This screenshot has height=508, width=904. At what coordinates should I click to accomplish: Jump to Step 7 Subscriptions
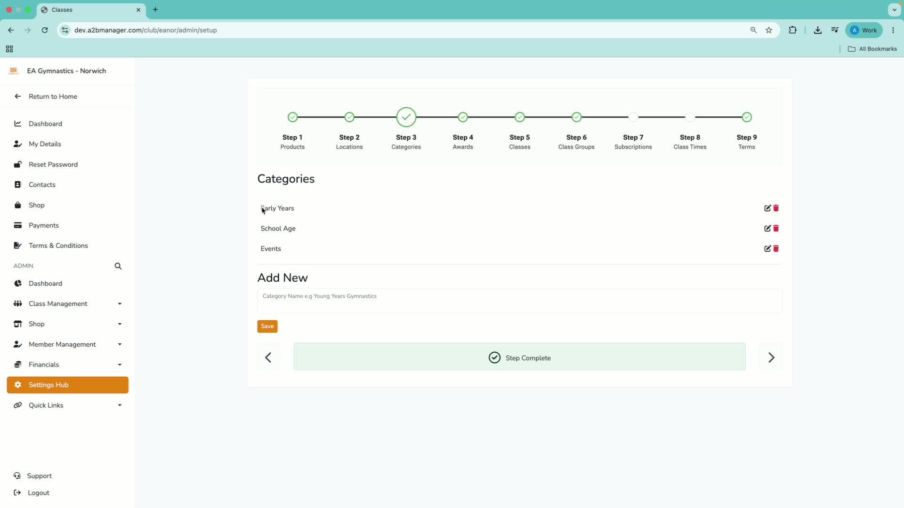tap(633, 117)
